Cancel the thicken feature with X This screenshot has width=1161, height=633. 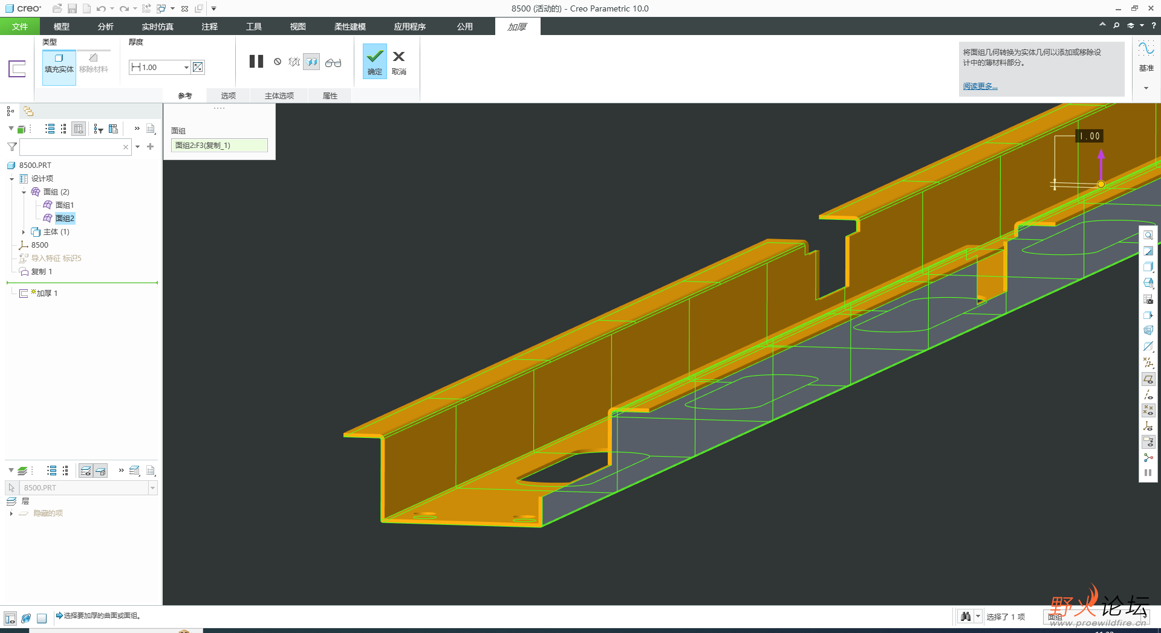[x=398, y=61]
